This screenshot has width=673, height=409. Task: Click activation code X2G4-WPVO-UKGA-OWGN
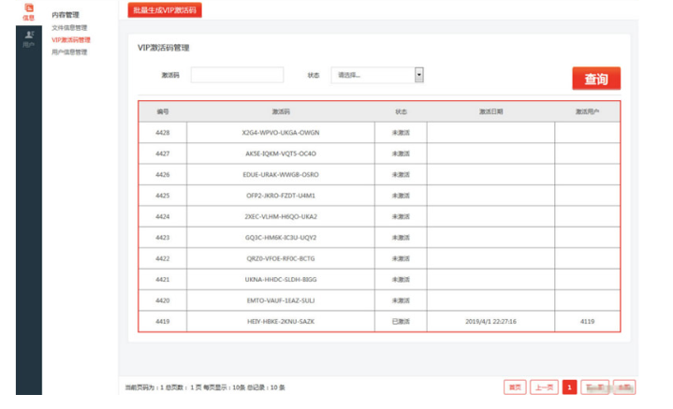280,133
